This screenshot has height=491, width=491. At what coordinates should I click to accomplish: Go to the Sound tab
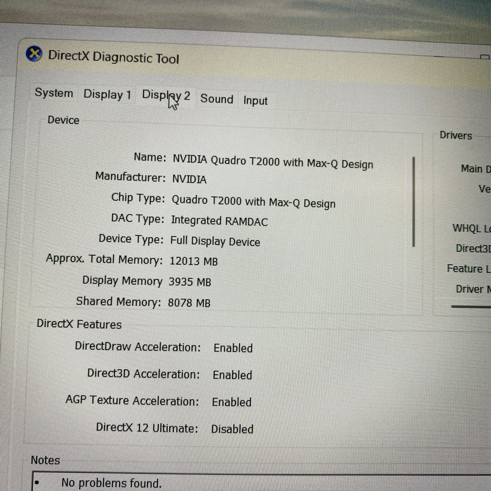click(217, 99)
